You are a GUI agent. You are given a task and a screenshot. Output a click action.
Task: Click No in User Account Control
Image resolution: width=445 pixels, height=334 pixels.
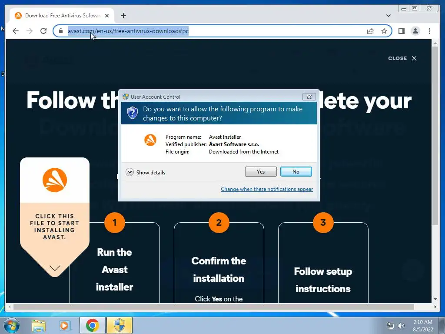tap(296, 171)
